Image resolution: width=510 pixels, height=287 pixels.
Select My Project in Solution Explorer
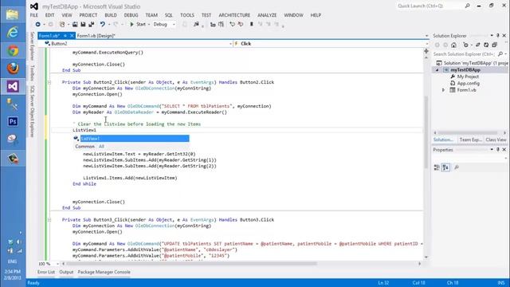pos(468,77)
